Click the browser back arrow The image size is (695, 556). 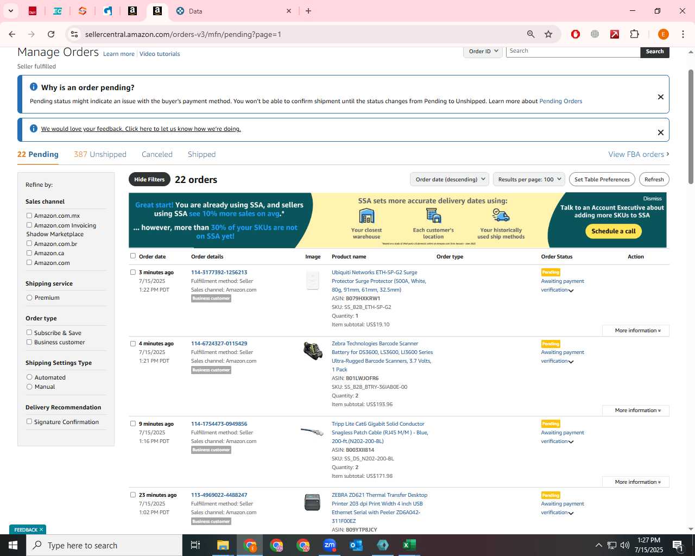coord(12,34)
